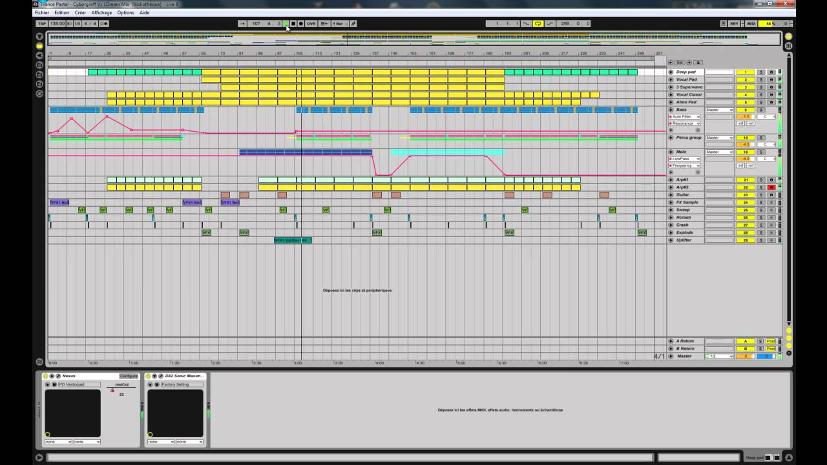The height and width of the screenshot is (465, 827).
Task: Toggle the KEY map mode button
Action: click(734, 24)
